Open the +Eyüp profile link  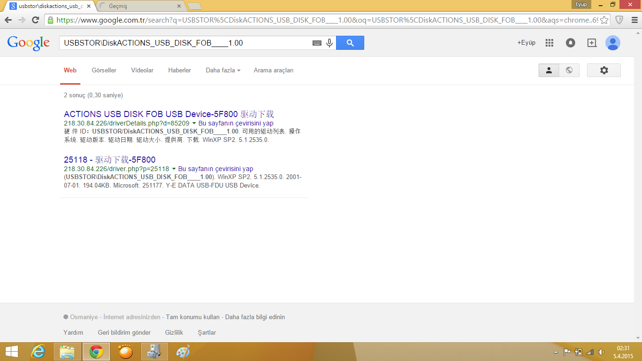pyautogui.click(x=526, y=43)
